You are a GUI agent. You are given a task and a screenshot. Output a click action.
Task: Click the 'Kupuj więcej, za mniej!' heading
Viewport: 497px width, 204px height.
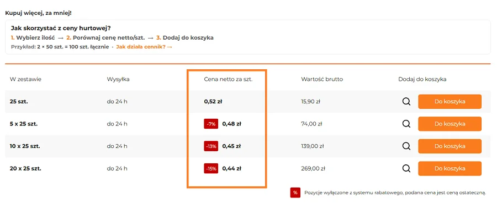point(38,14)
